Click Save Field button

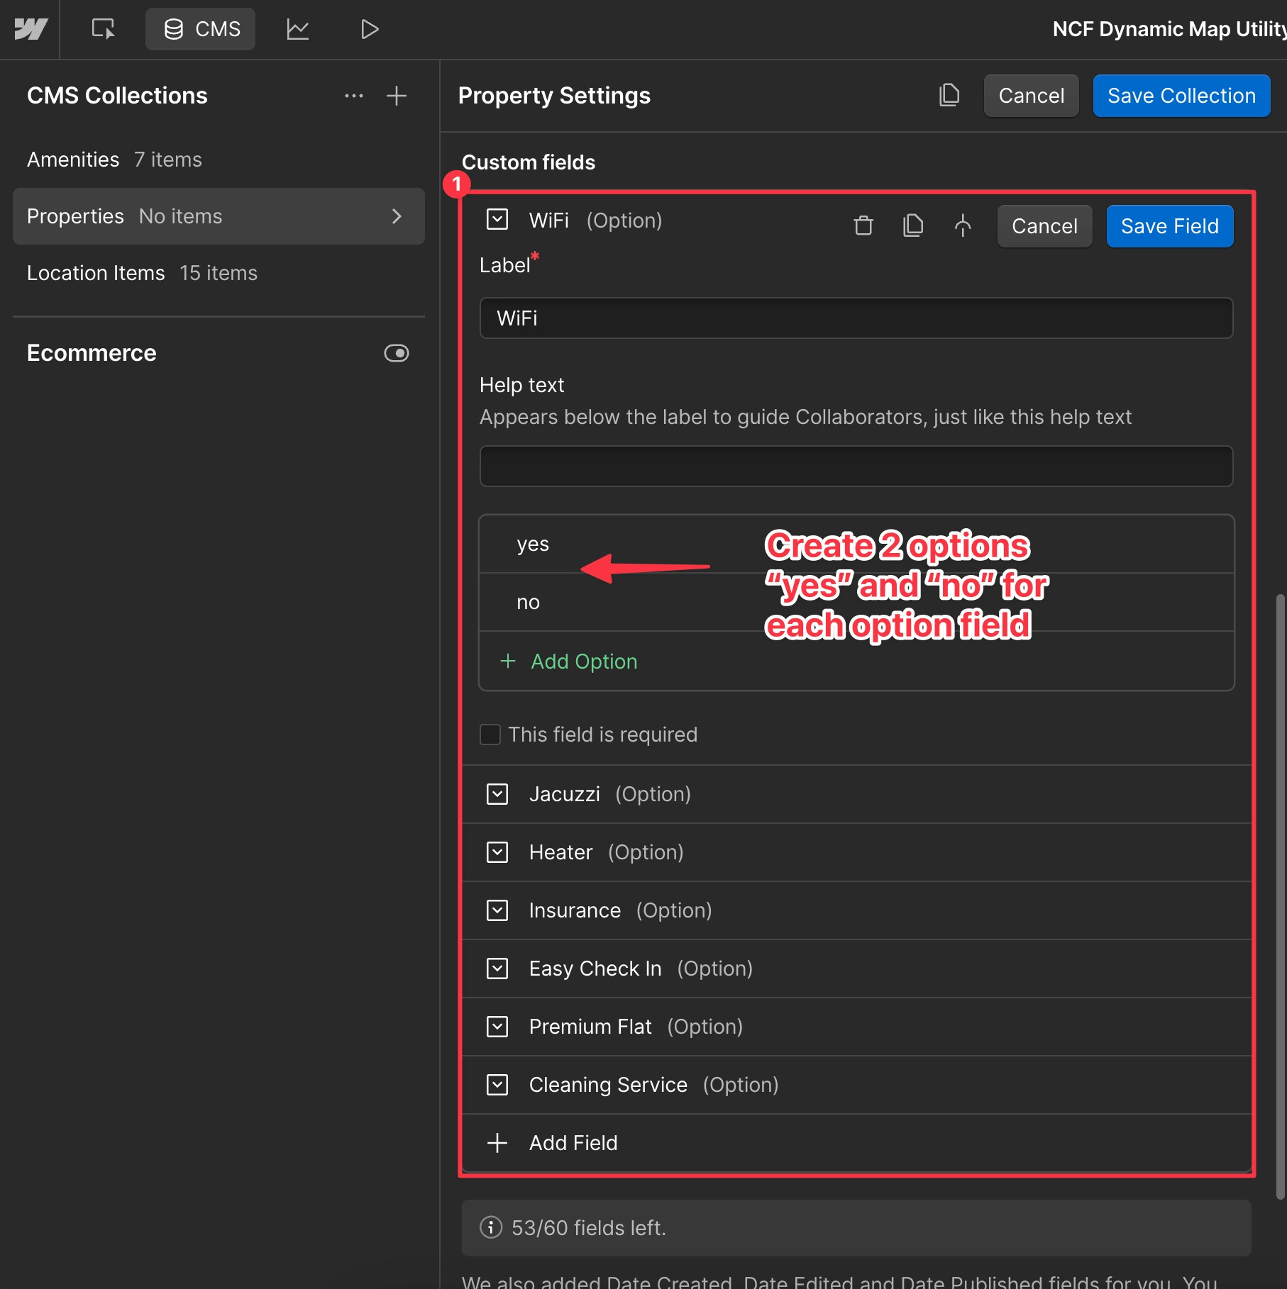[x=1169, y=226]
